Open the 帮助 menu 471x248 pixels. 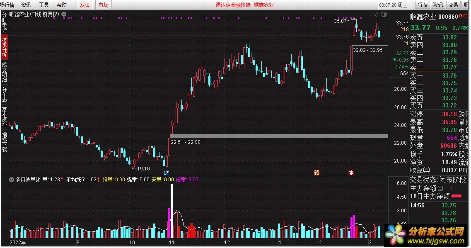(62, 5)
